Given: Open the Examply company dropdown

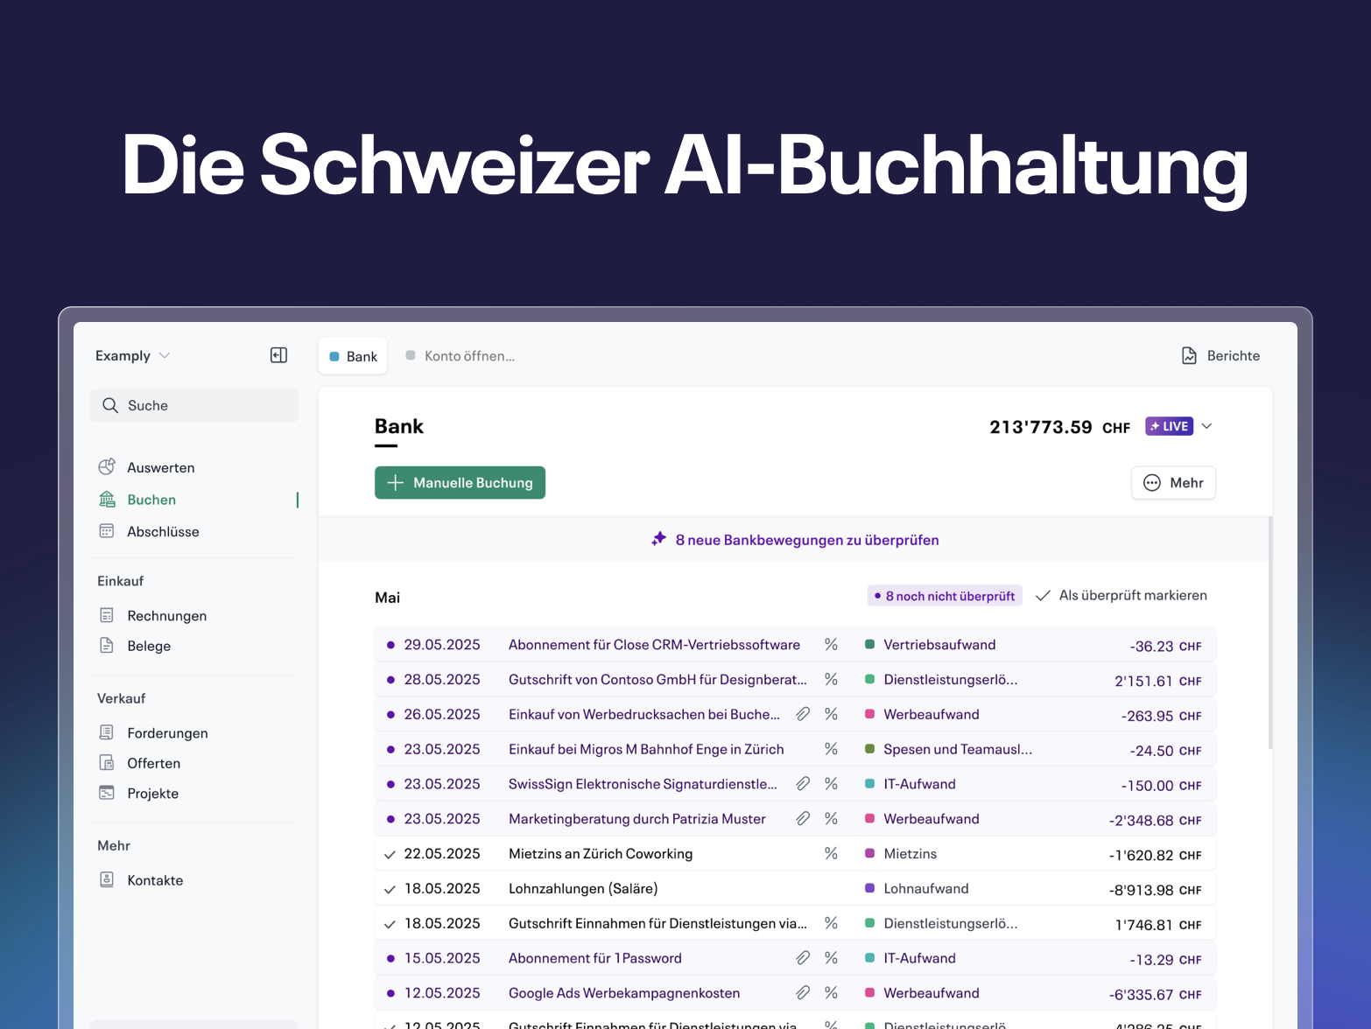Looking at the screenshot, I should tap(133, 355).
